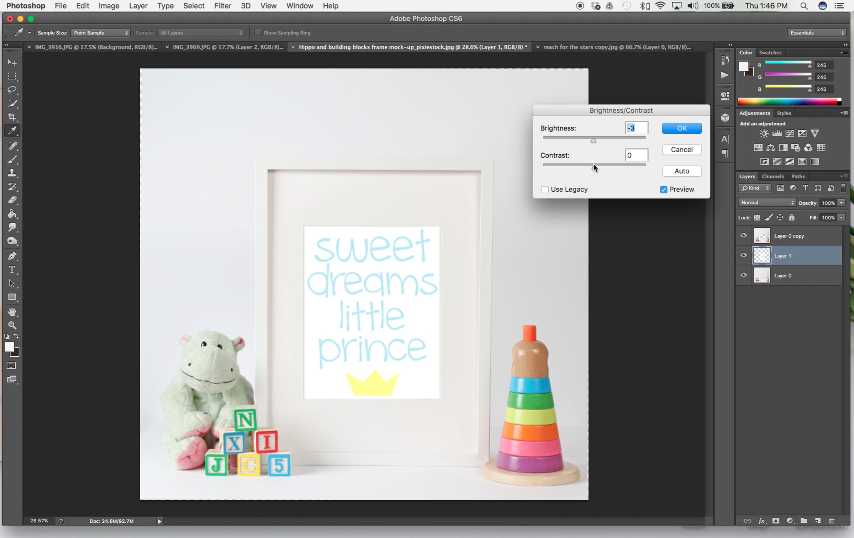Enable the Use Legacy checkbox
This screenshot has width=854, height=538.
[x=545, y=190]
